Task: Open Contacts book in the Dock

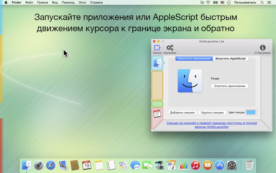Action: point(75,165)
